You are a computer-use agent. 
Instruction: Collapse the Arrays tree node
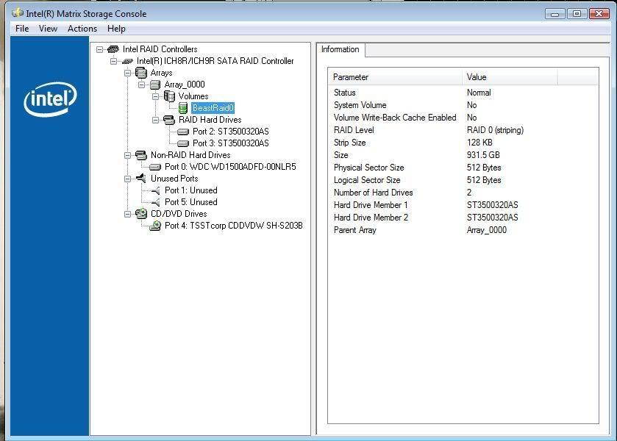coord(128,73)
